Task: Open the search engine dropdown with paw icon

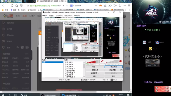Action: [72, 6]
